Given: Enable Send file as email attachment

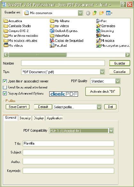Looking at the screenshot, I should (5, 87).
